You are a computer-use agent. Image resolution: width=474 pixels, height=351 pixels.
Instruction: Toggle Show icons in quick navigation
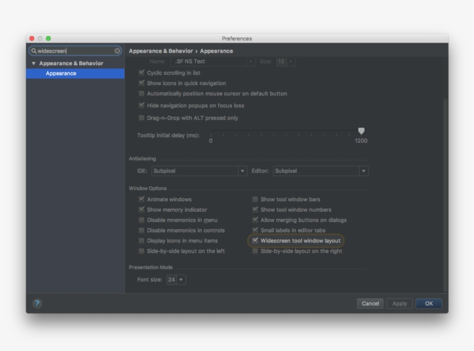(140, 84)
